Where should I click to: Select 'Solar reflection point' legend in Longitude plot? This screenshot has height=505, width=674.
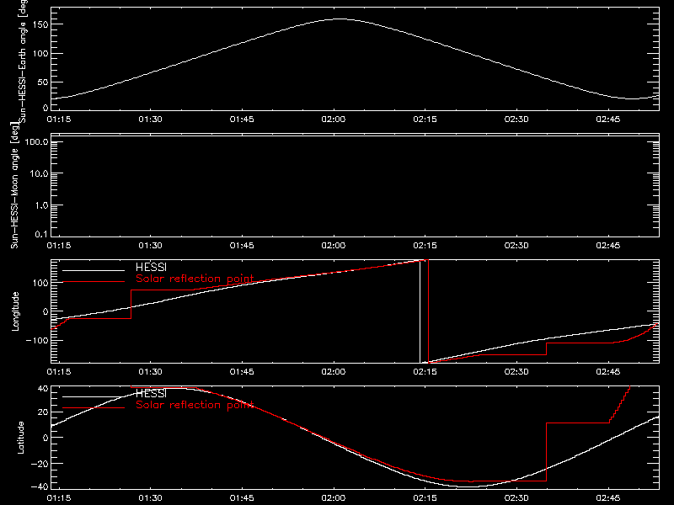(195, 279)
